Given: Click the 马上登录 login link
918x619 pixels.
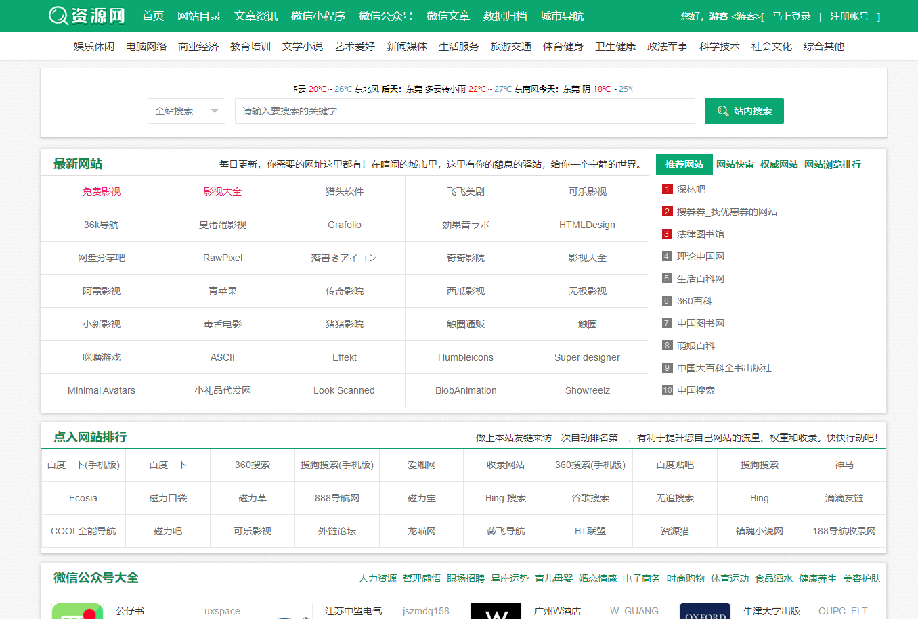Looking at the screenshot, I should point(791,16).
